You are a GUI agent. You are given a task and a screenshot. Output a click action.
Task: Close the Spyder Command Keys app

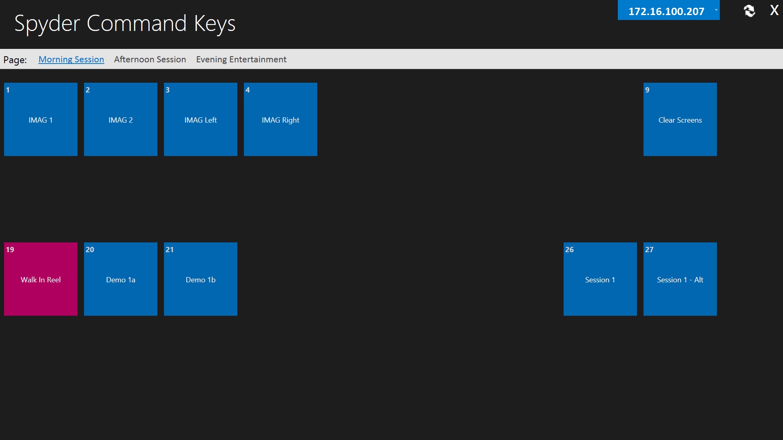coord(774,10)
